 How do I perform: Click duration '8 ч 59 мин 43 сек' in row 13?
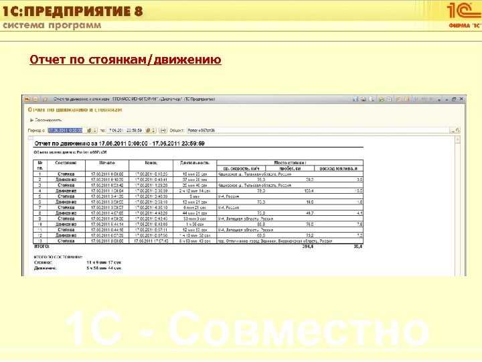click(x=195, y=241)
